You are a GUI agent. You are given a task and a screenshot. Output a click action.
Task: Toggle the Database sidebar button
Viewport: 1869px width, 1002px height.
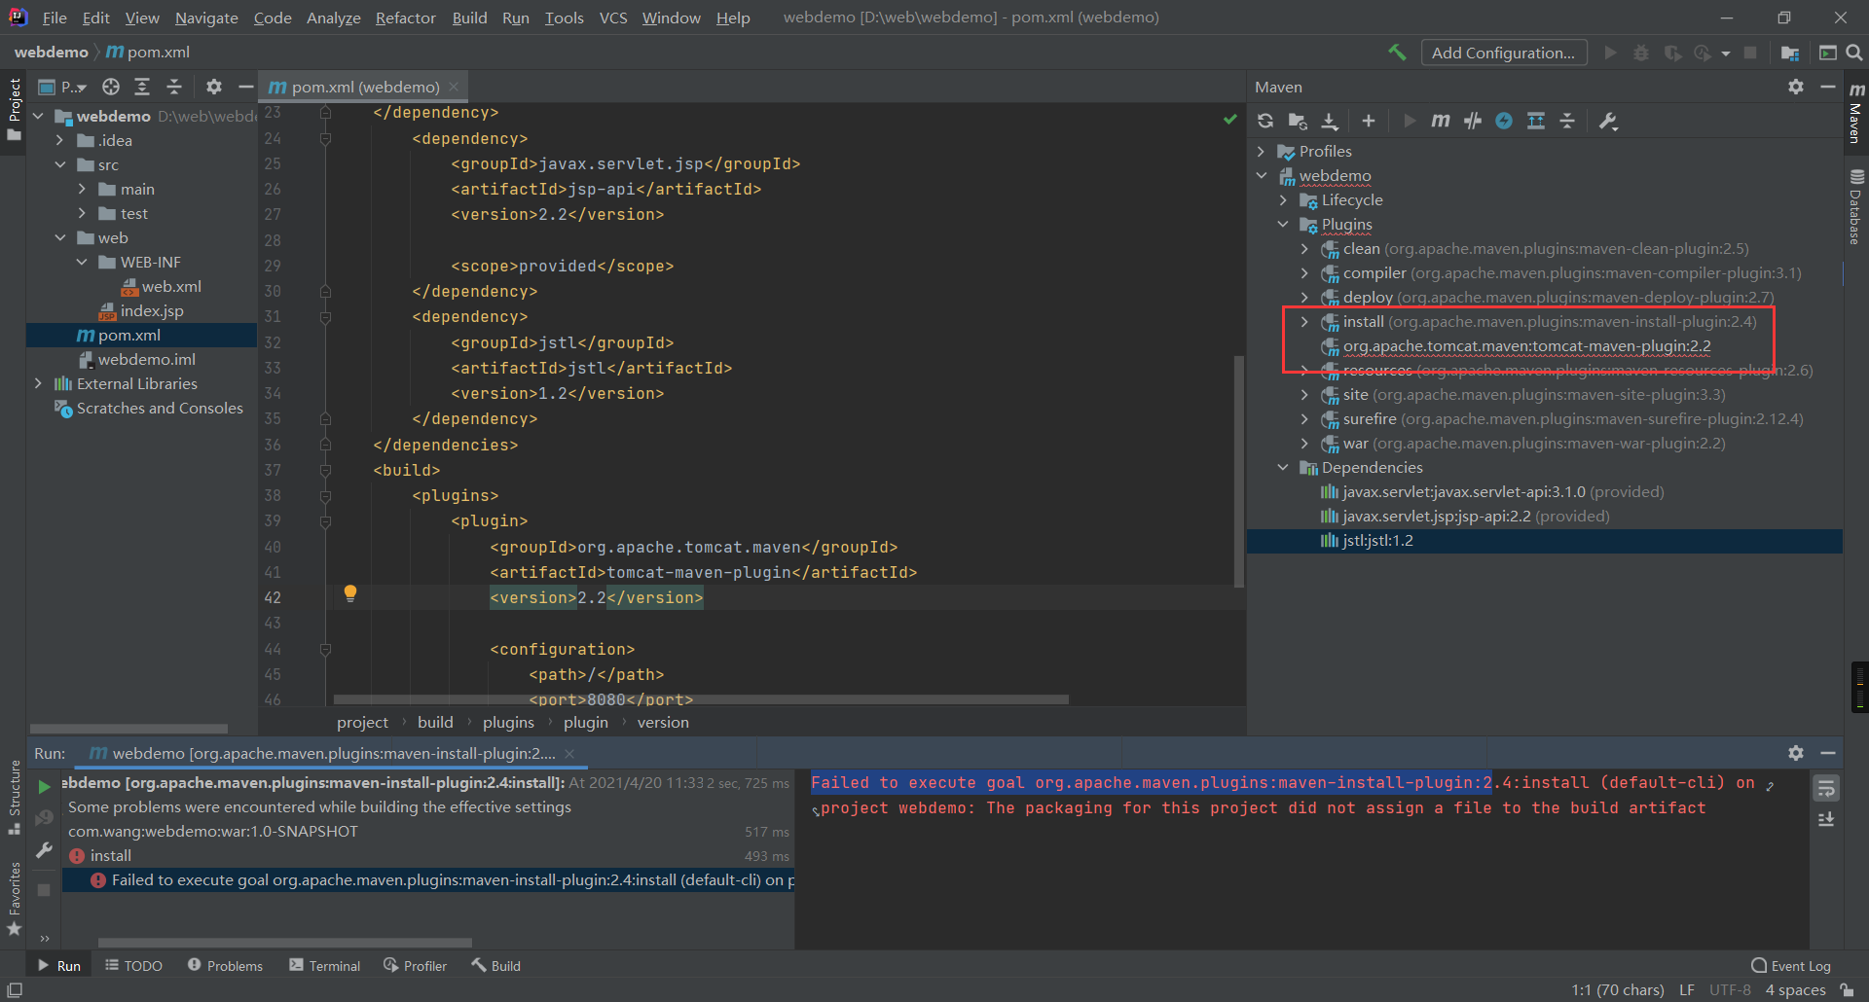tap(1856, 206)
